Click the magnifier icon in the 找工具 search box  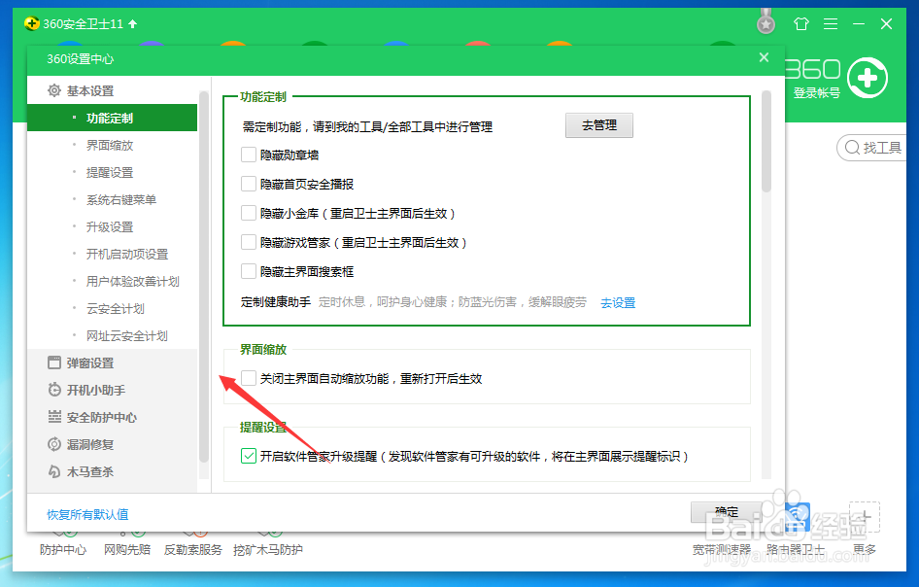click(852, 148)
